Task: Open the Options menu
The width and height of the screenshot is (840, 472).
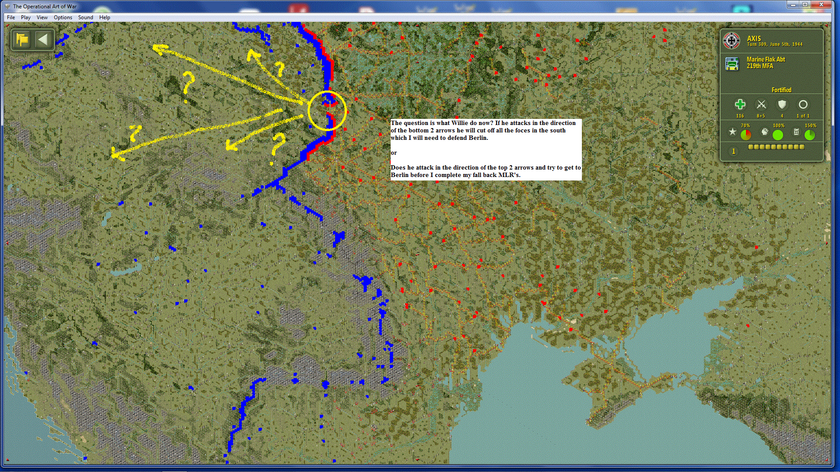Action: tap(63, 17)
